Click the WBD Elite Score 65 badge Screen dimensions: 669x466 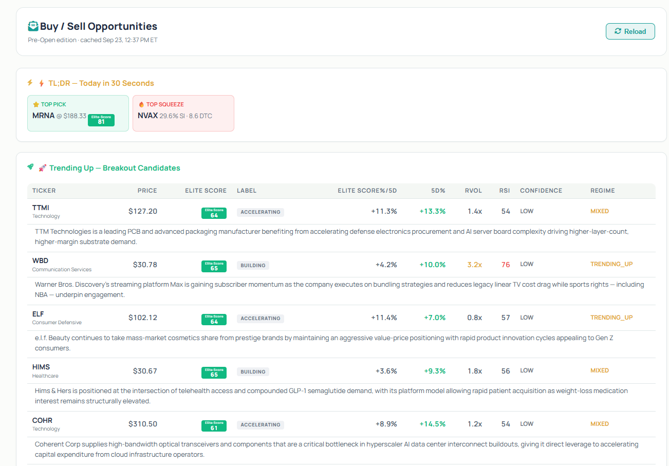pos(214,266)
